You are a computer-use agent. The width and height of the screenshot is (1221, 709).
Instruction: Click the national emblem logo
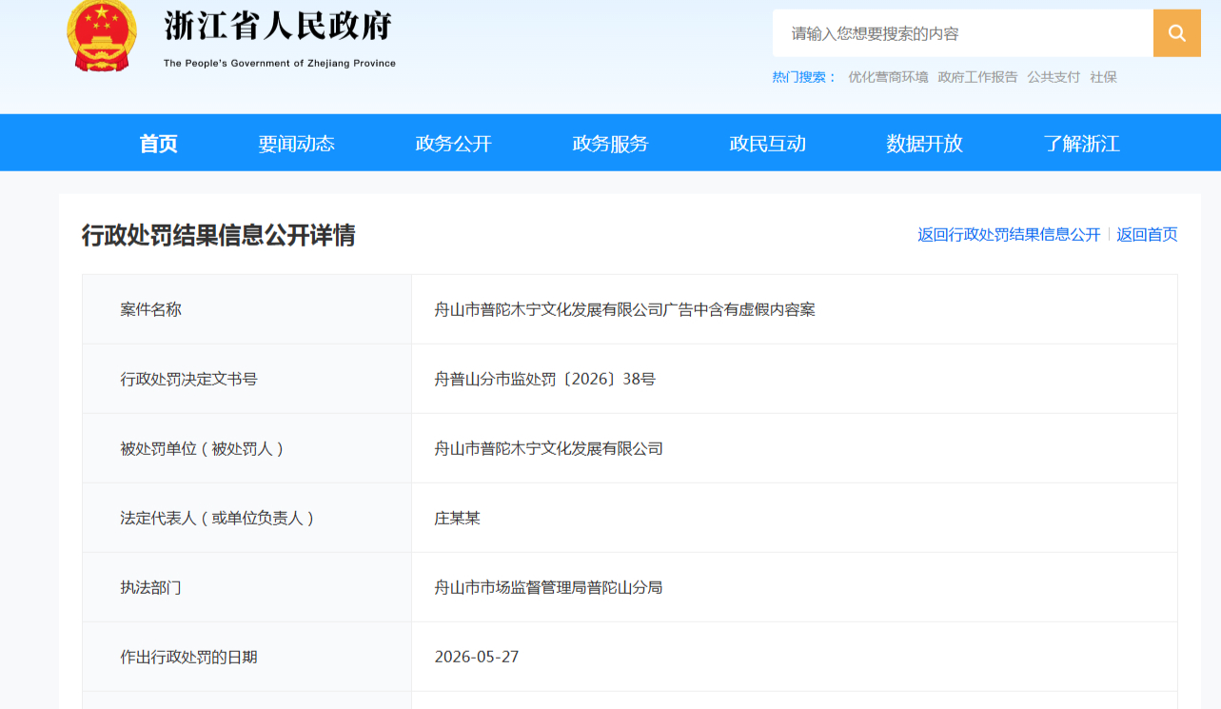point(102,35)
